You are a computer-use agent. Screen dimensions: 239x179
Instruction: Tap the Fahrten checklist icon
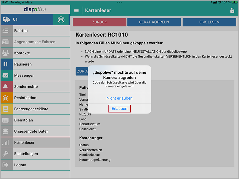5,31
